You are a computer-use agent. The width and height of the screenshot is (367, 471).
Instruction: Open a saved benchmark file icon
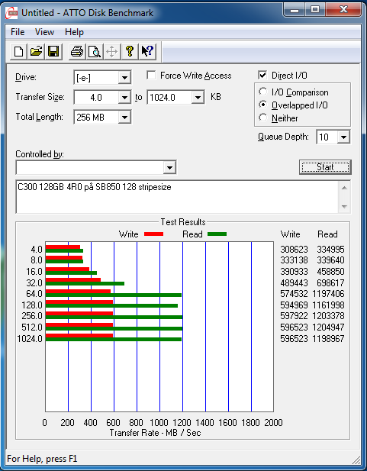[x=36, y=52]
